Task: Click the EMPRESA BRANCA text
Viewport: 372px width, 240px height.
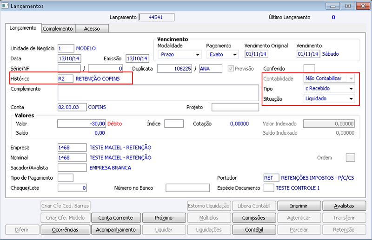Action: 110,168
